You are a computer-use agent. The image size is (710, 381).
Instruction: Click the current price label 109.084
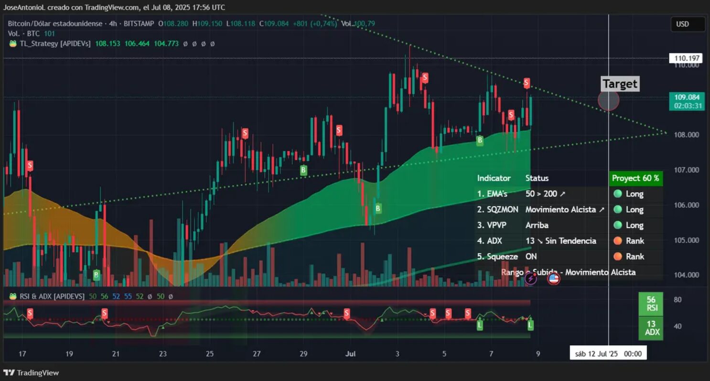tap(687, 97)
